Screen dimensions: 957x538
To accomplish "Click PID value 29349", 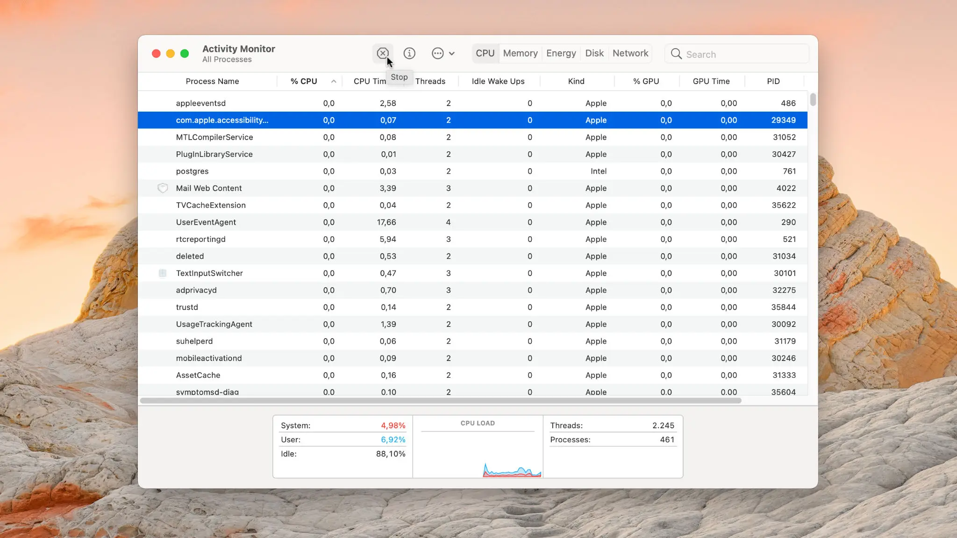I will (x=783, y=120).
